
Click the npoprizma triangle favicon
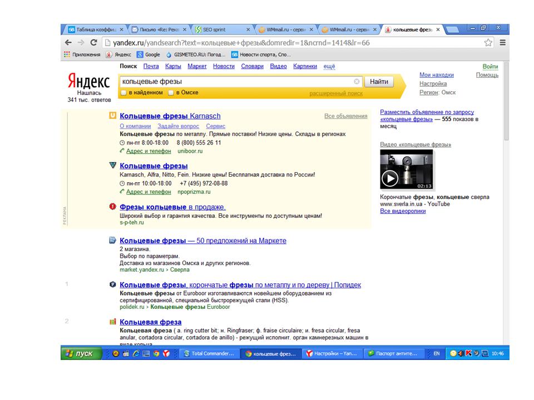(112, 166)
